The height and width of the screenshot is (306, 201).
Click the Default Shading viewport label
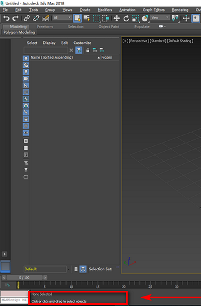tap(180, 41)
